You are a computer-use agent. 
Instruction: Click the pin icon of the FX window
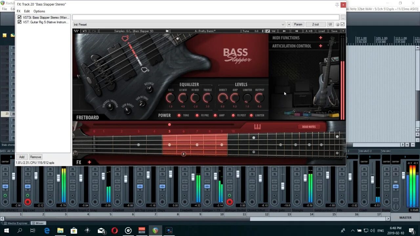337,5
